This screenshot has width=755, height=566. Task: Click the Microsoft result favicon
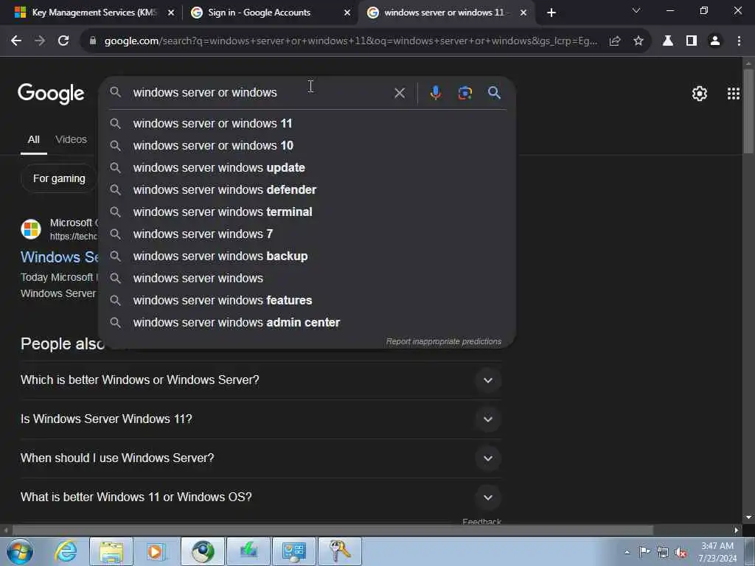point(31,229)
